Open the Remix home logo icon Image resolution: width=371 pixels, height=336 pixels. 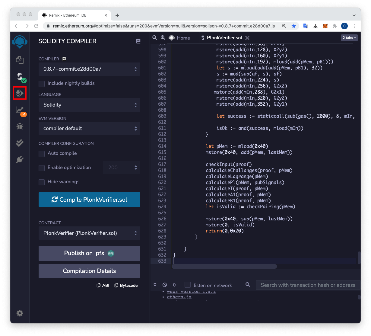click(x=20, y=42)
